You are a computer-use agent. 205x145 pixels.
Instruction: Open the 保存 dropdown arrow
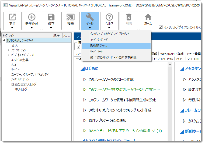coord(51,28)
